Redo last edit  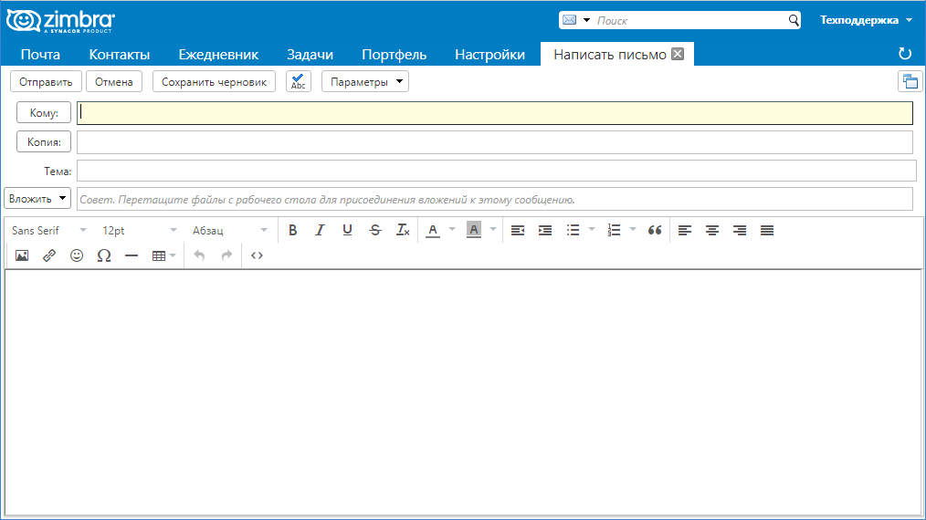coord(226,255)
